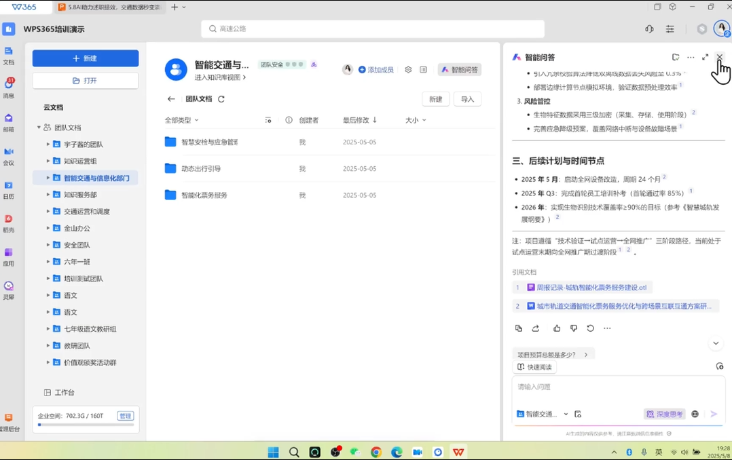Copy the AI answer with copy icon

click(519, 328)
